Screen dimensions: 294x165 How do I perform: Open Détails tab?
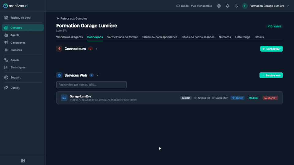point(259,37)
